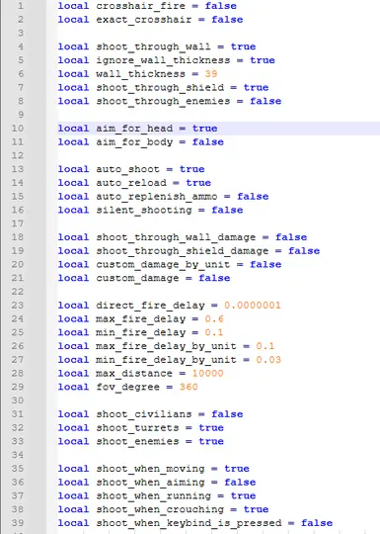This screenshot has height=534, width=380.
Task: Click the false value of silent_shooting
Action: (227, 210)
